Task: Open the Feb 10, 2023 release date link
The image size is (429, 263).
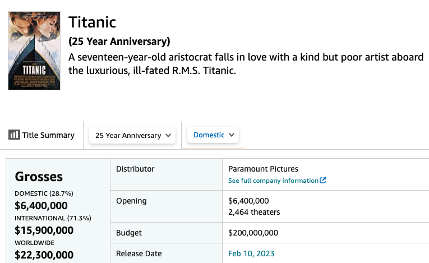Action: (x=251, y=253)
